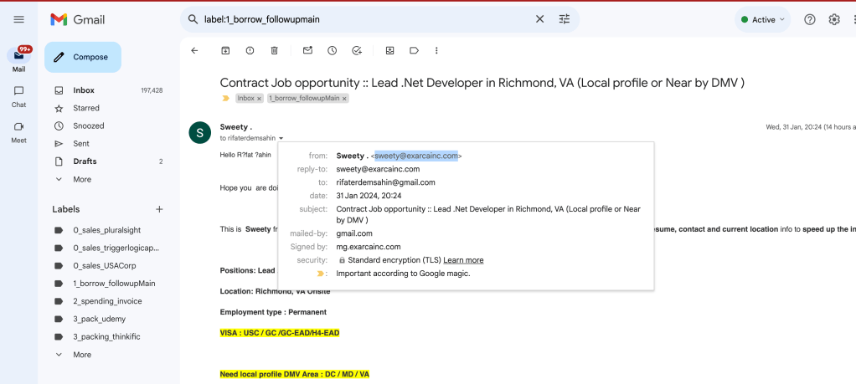The image size is (856, 384).
Task: Mark email as unread
Action: coord(308,50)
